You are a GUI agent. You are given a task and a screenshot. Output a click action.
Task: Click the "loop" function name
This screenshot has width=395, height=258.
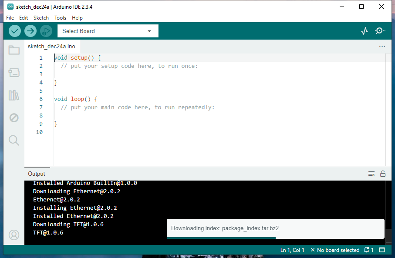pos(78,99)
